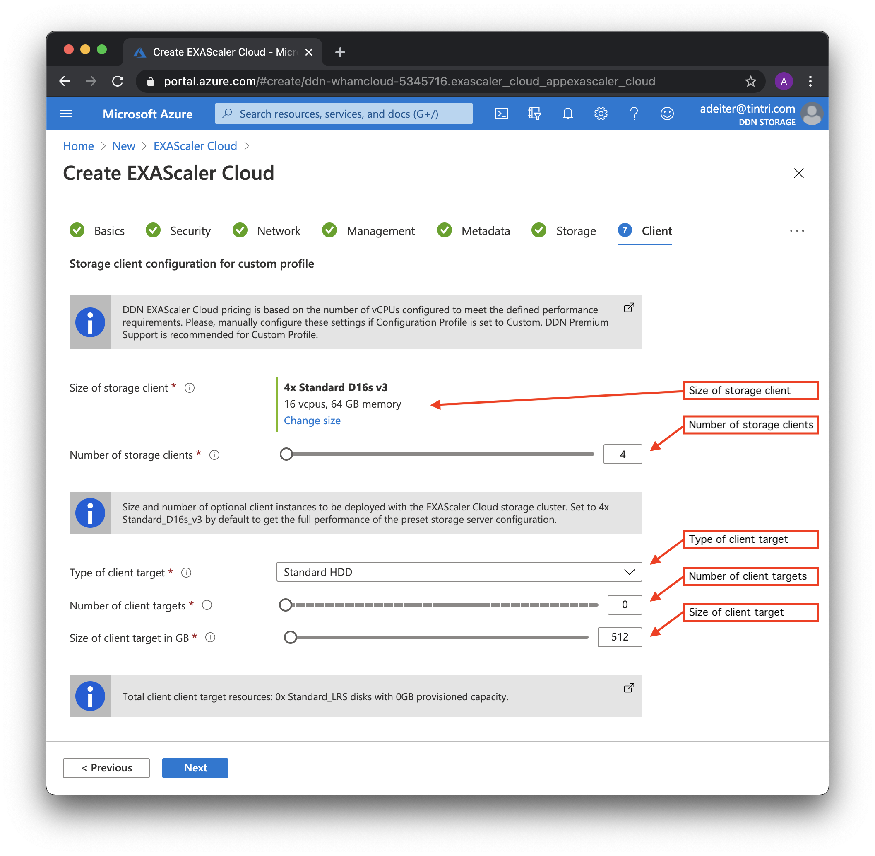The width and height of the screenshot is (875, 856).
Task: Open the feedback smiley icon
Action: (x=667, y=114)
